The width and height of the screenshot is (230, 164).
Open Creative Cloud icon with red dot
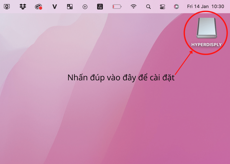(38, 7)
